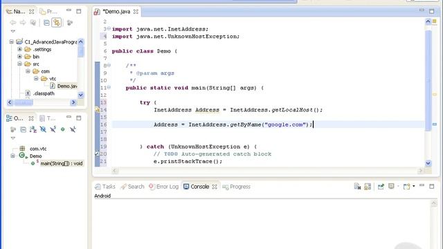Click the Navigator vertical scrollbar down arrow

tap(80, 95)
